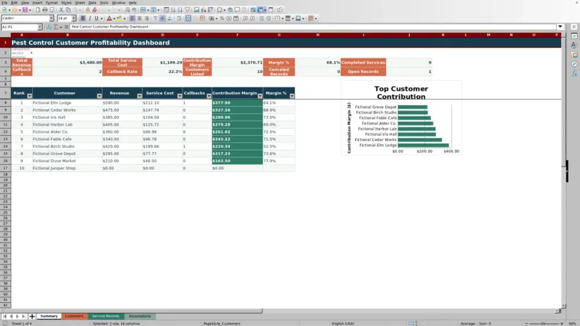Click the Font Color swatch button

(109, 18)
